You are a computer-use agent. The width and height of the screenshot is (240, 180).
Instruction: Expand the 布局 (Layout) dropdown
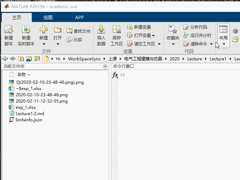tap(224, 44)
